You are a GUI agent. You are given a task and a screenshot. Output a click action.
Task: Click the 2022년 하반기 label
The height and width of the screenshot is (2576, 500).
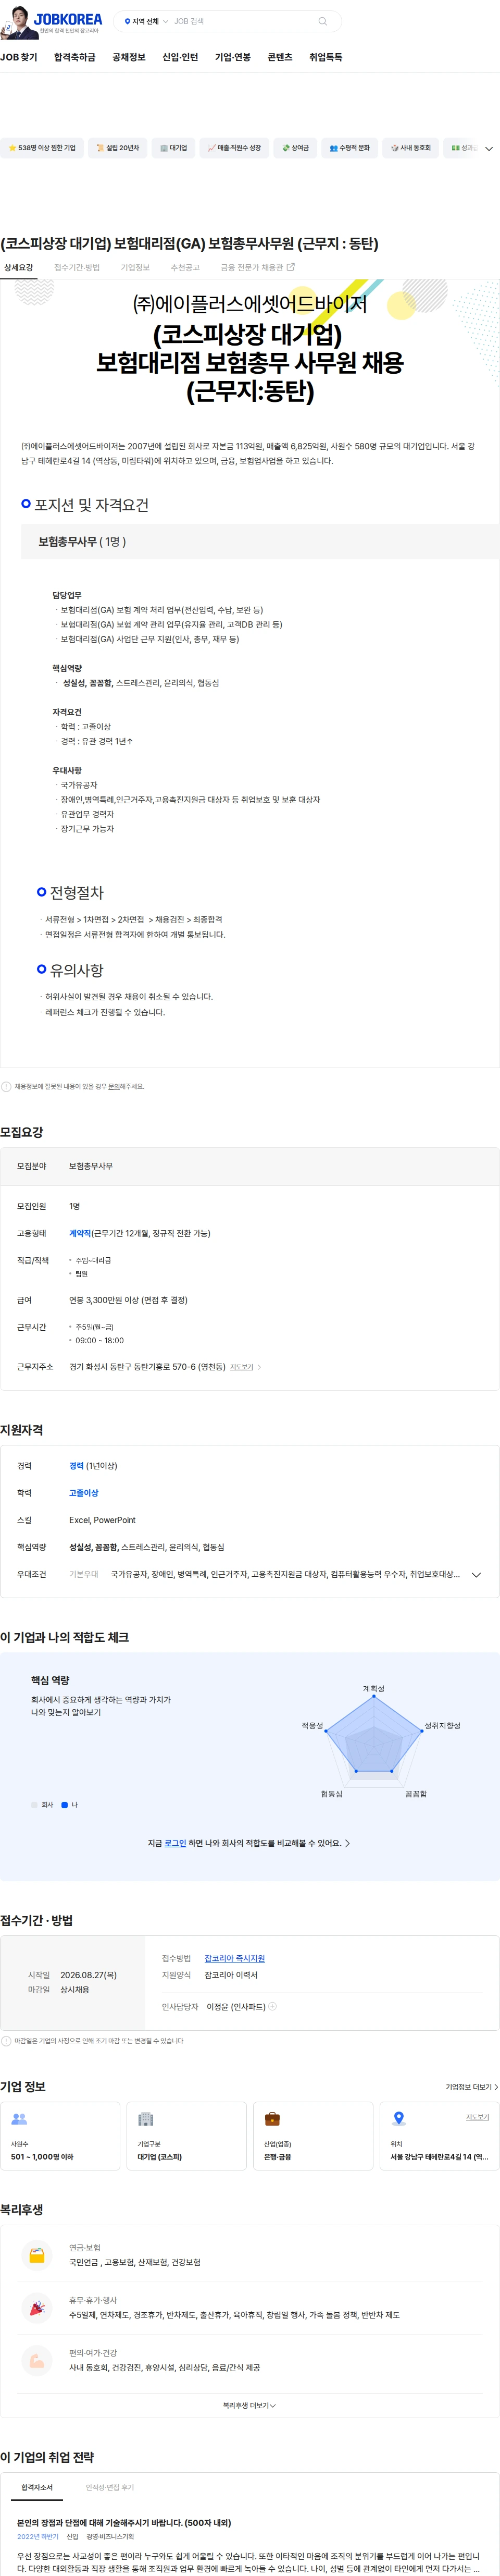pyautogui.click(x=38, y=2537)
